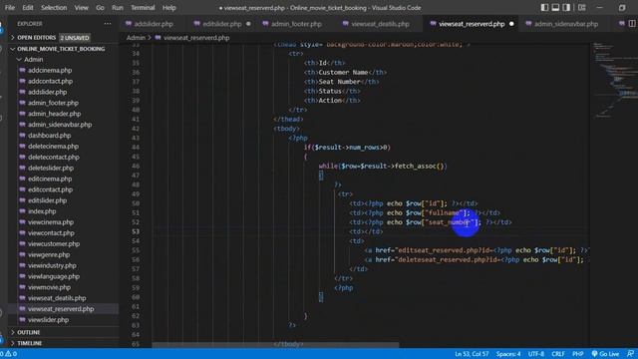Click errors and warnings status indicator
638x359 pixels.
pos(9,354)
